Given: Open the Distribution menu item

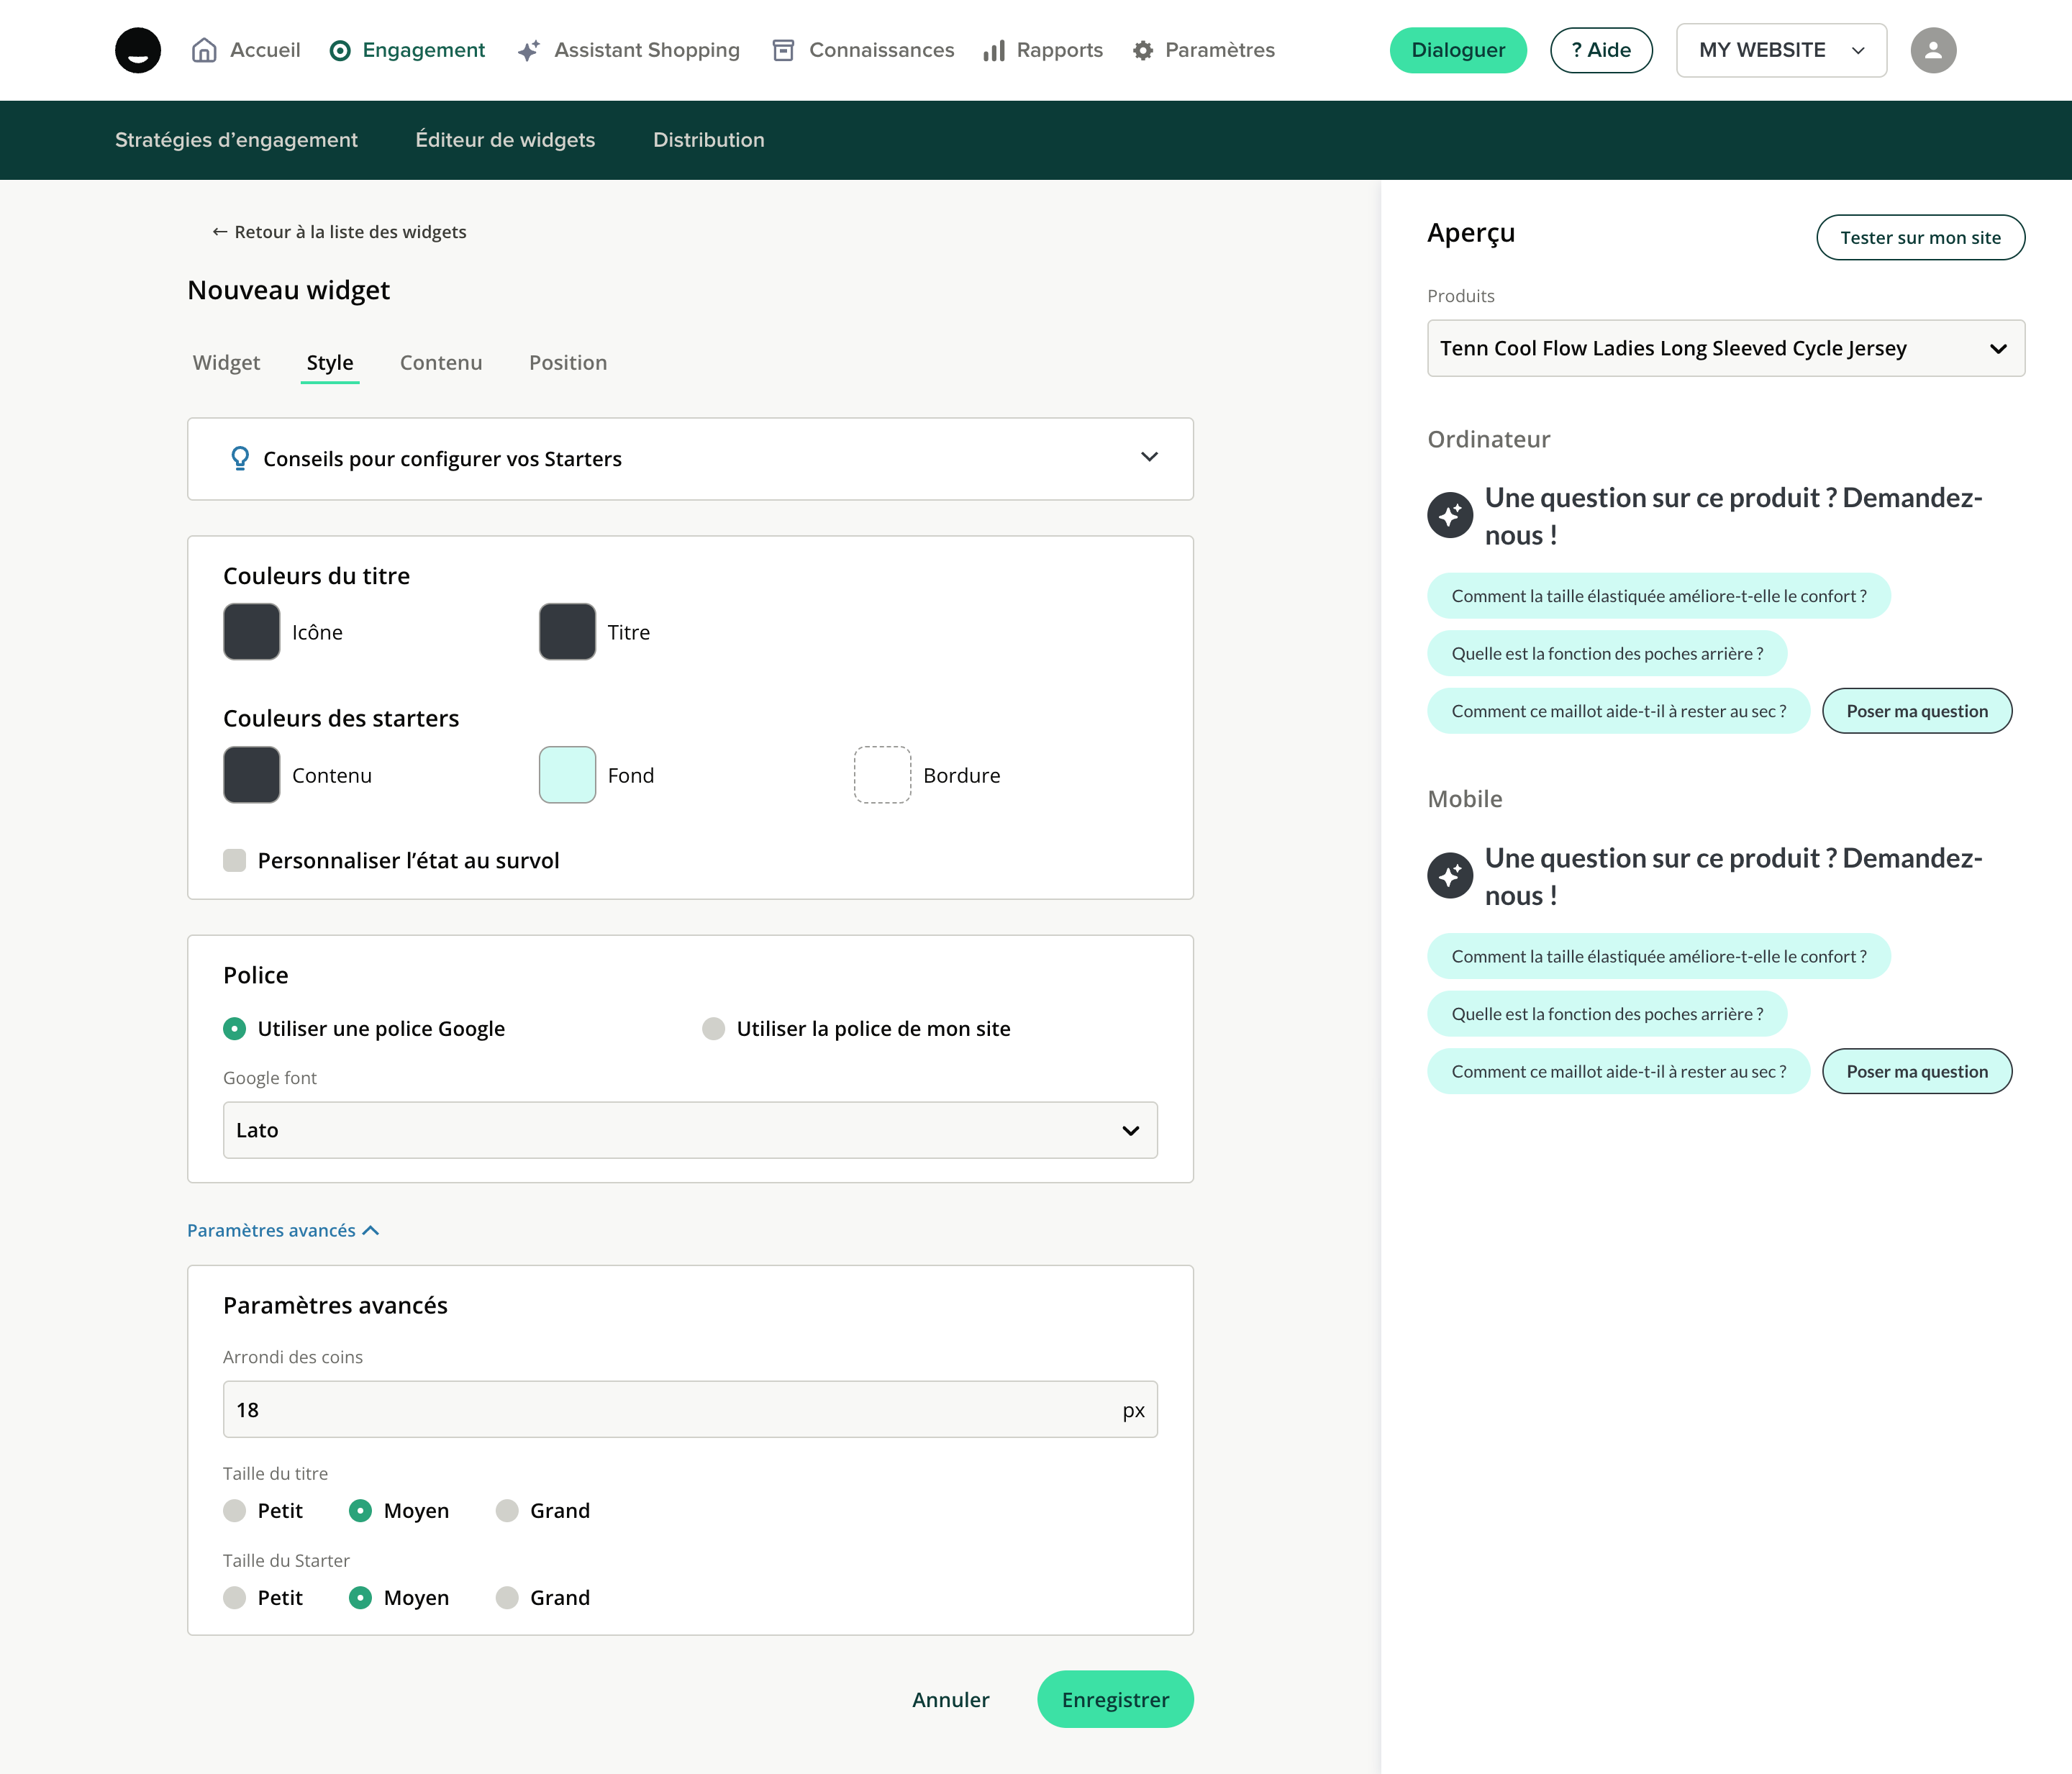Looking at the screenshot, I should coord(708,140).
